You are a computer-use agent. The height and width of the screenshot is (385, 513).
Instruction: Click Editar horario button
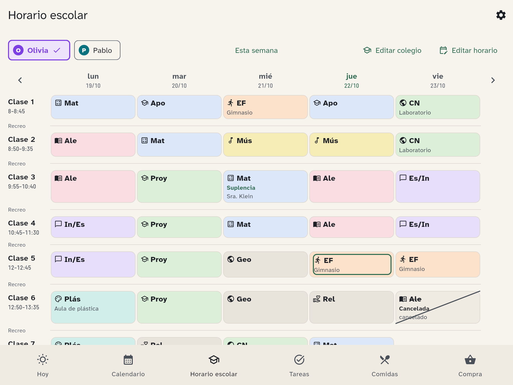(468, 50)
